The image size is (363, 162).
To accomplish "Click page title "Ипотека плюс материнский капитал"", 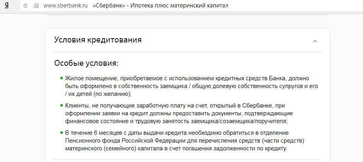I will coord(180,6).
